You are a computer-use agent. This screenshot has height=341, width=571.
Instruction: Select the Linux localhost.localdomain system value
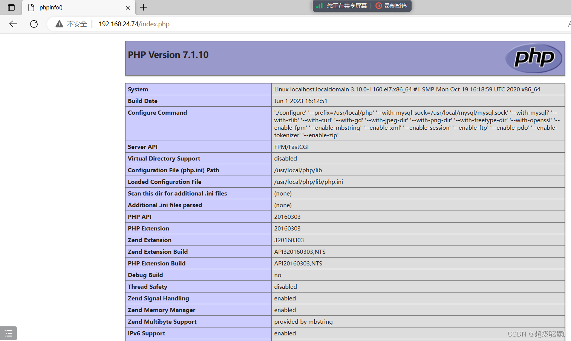coord(407,89)
